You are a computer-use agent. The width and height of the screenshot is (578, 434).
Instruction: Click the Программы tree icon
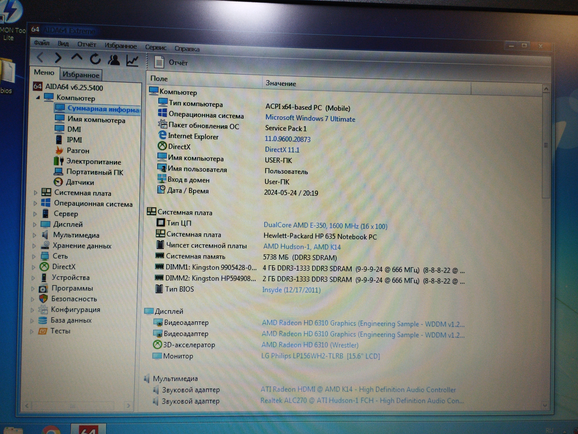pos(43,288)
